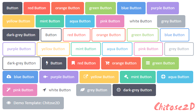Click the outlined dark-grey Button
This screenshot has height=112, width=196.
(x=22, y=63)
